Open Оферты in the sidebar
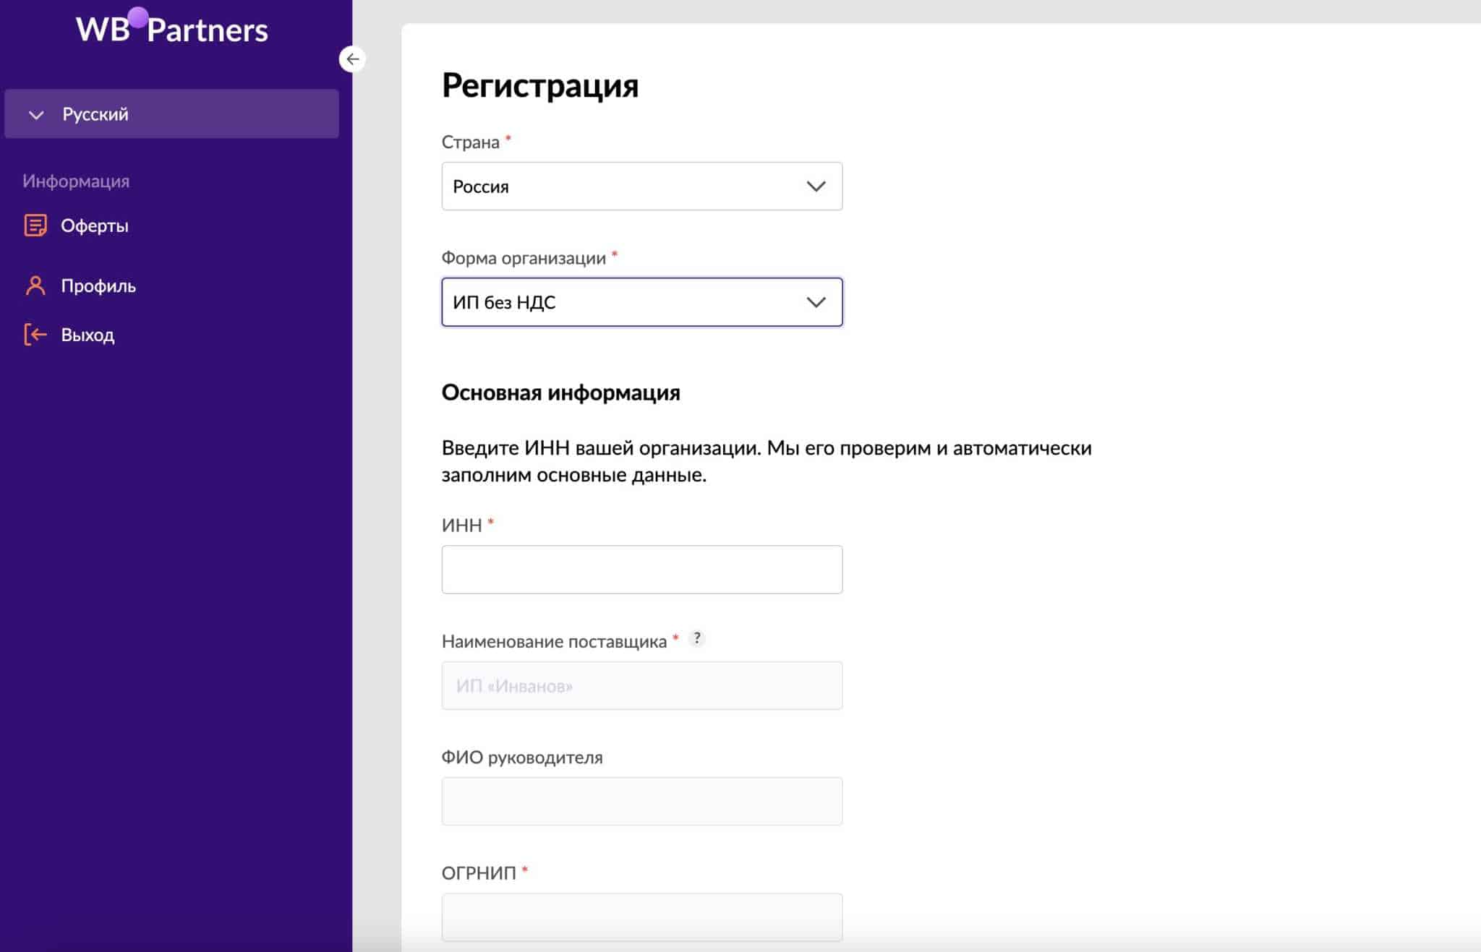This screenshot has width=1481, height=952. 95,226
